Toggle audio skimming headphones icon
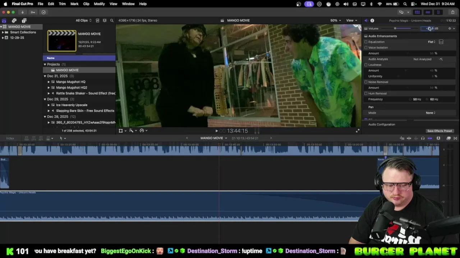Viewport: 460px width, 258px height. click(x=423, y=138)
